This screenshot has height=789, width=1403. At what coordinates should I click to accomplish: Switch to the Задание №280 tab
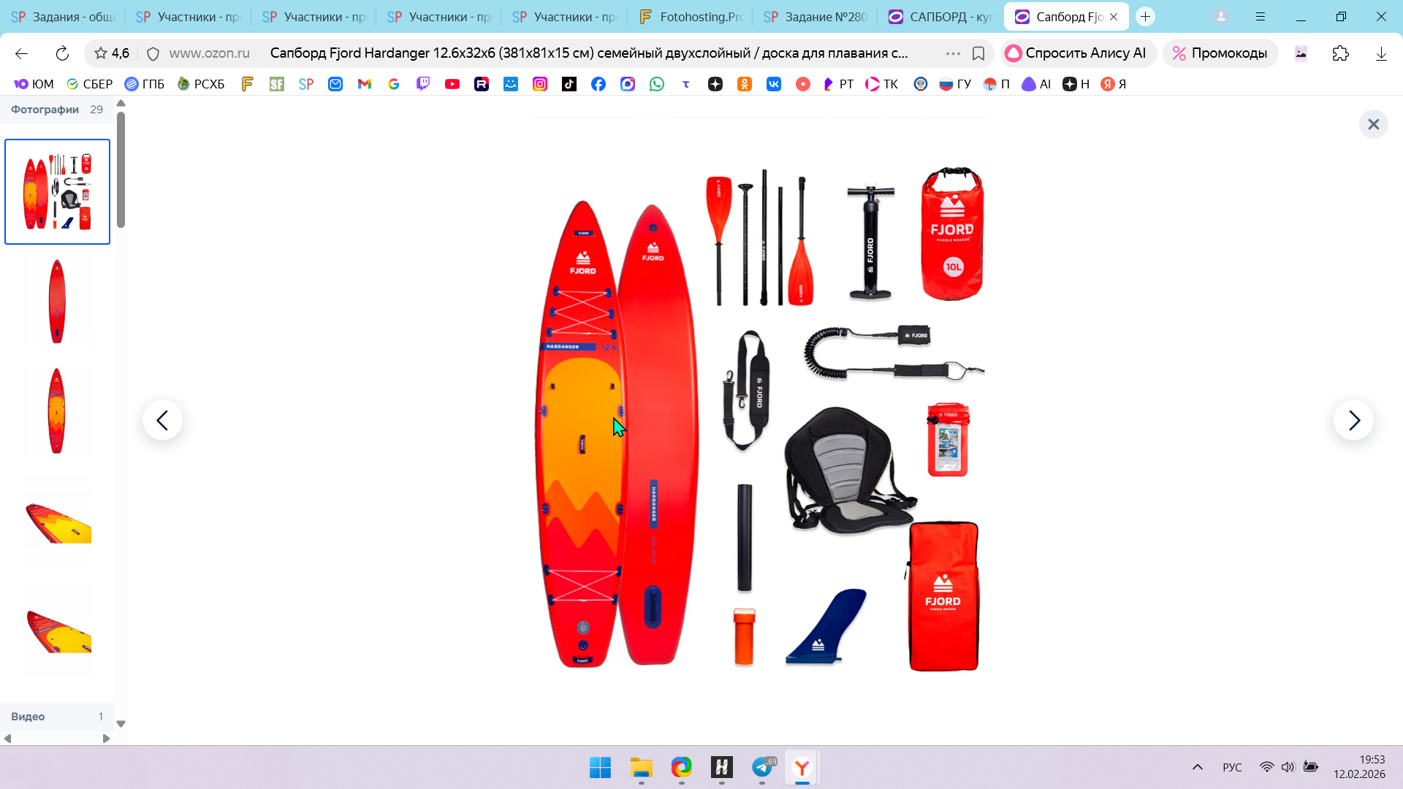point(815,17)
